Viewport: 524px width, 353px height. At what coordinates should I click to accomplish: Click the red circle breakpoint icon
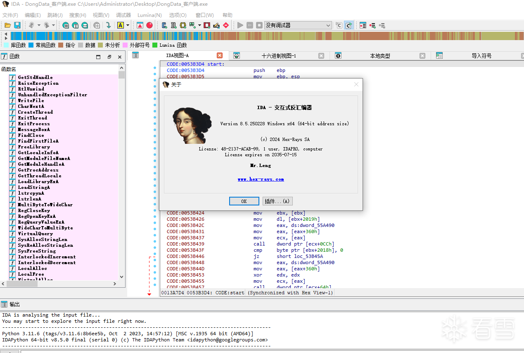pos(149,25)
